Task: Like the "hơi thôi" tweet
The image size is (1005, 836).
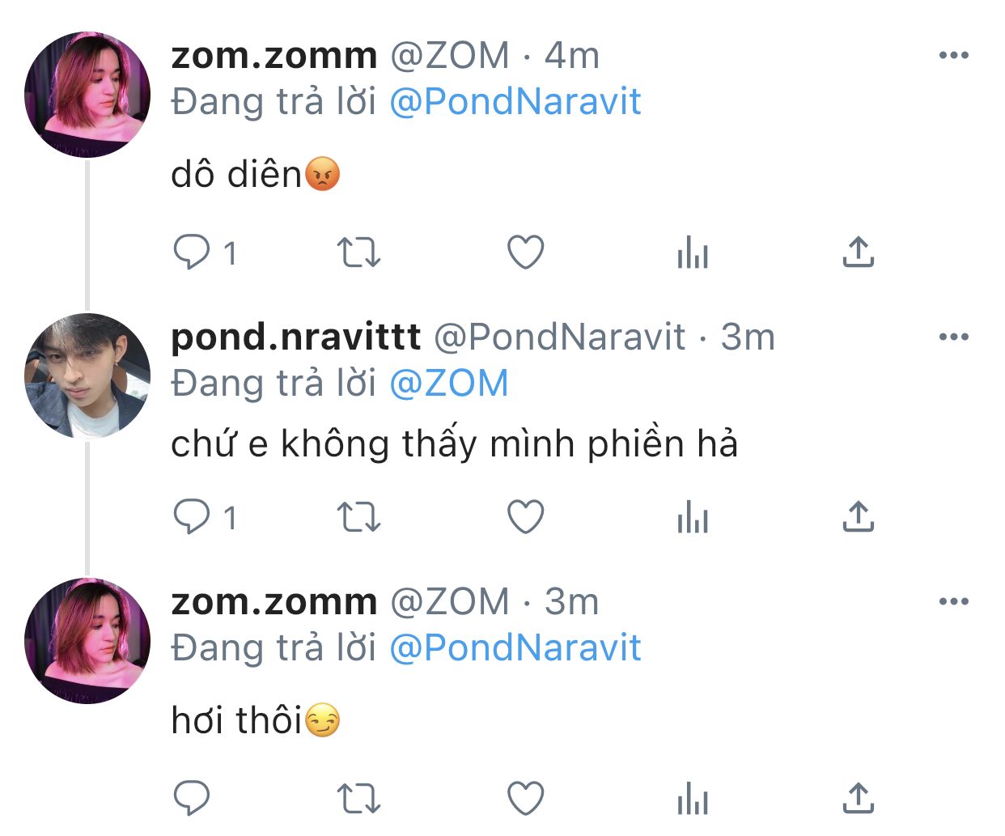Action: [526, 799]
